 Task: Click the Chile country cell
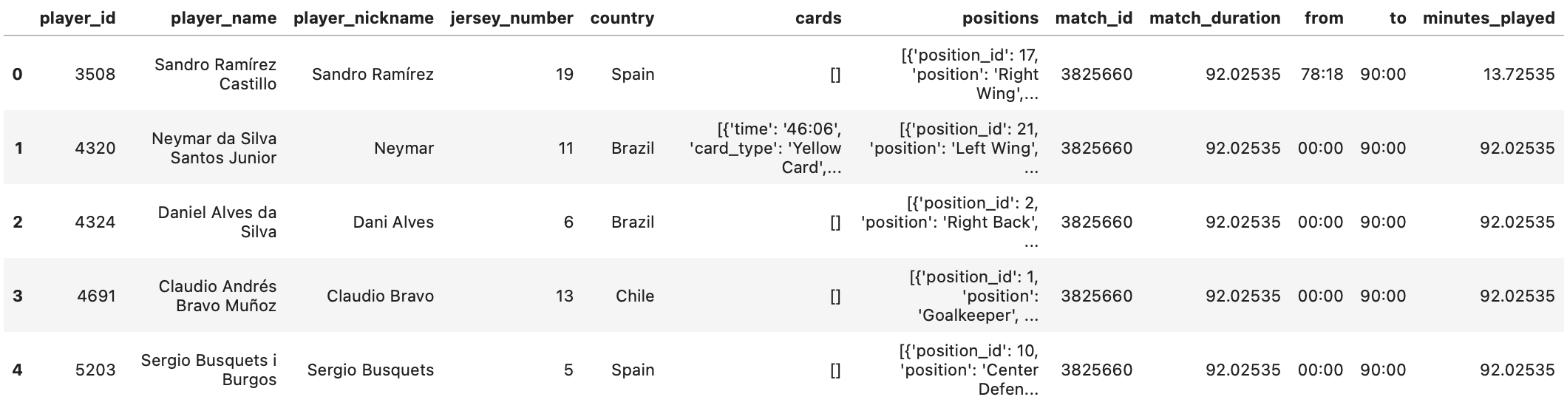coord(634,296)
